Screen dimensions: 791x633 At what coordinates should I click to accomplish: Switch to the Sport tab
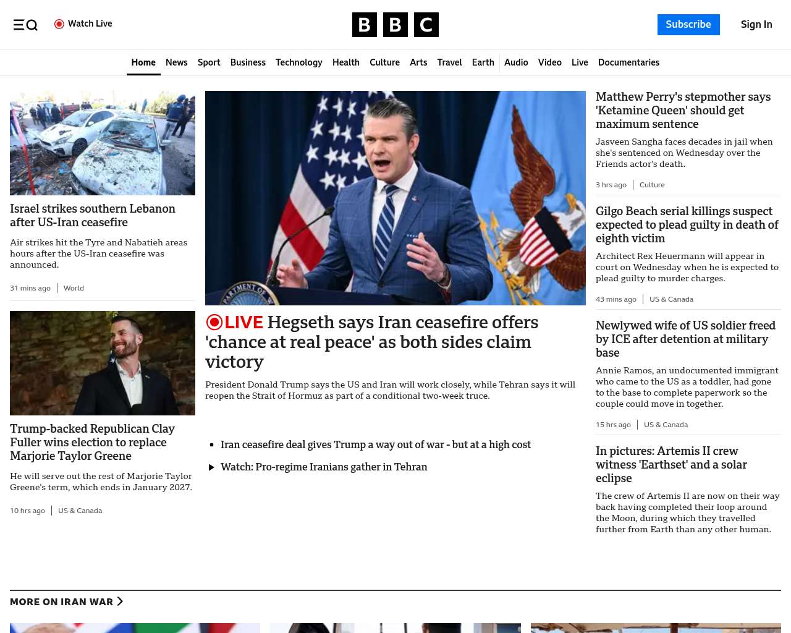[x=209, y=62]
